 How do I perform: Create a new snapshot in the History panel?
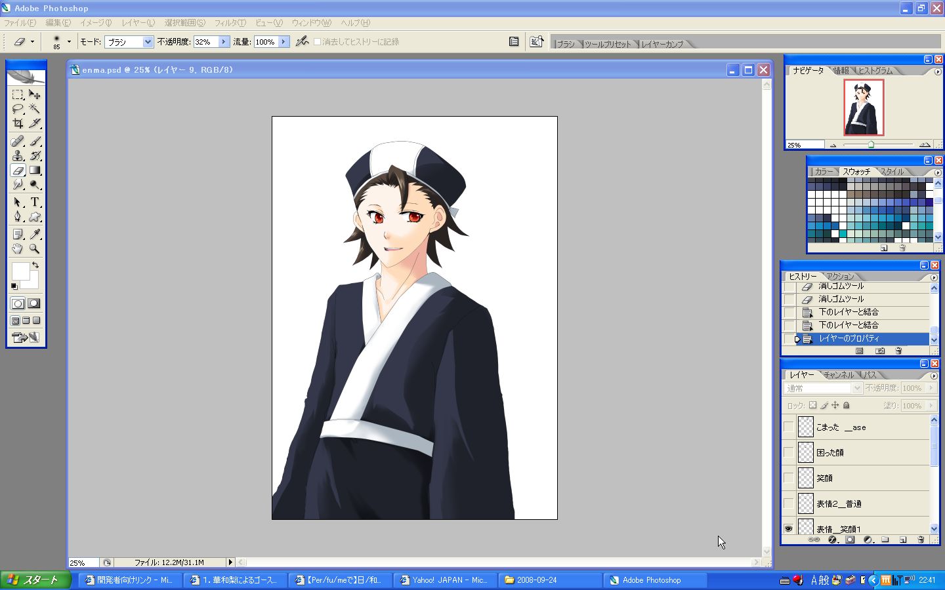(880, 351)
